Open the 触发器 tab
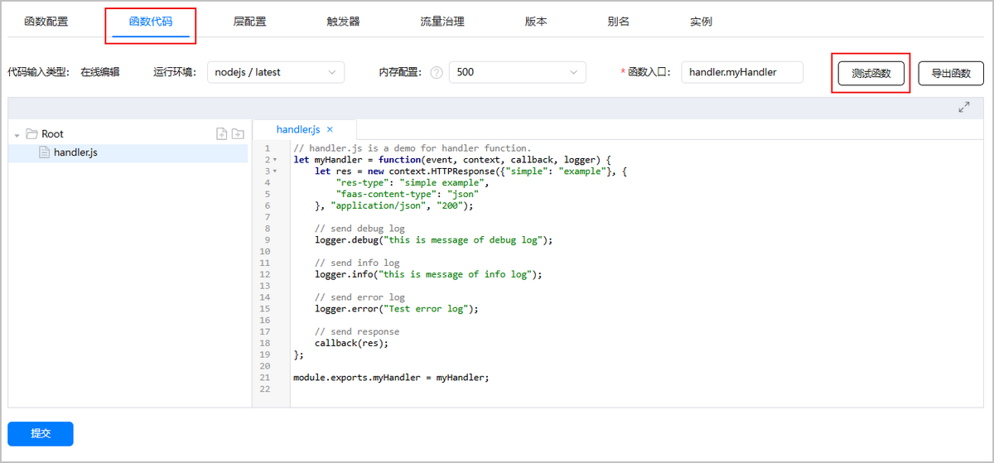Viewport: 994px width, 463px height. pyautogui.click(x=343, y=22)
